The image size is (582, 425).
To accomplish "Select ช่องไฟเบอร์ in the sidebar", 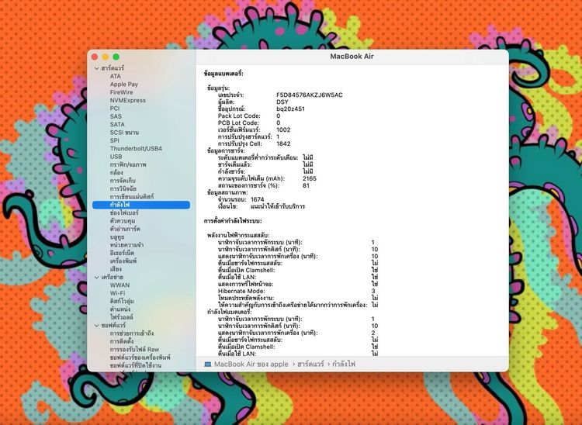I will 124,212.
